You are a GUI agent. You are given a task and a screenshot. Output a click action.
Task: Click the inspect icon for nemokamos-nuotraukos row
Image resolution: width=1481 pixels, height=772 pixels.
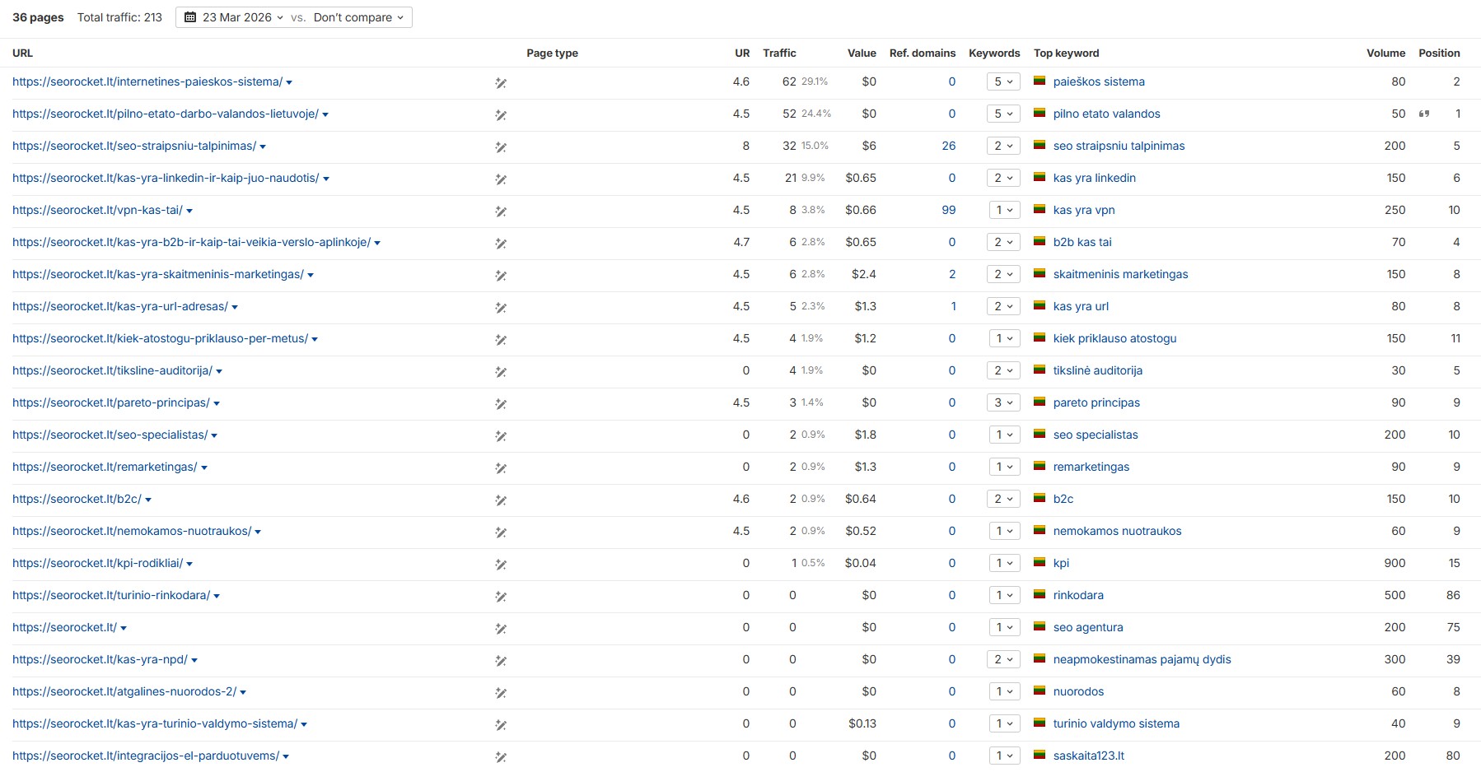click(x=500, y=532)
